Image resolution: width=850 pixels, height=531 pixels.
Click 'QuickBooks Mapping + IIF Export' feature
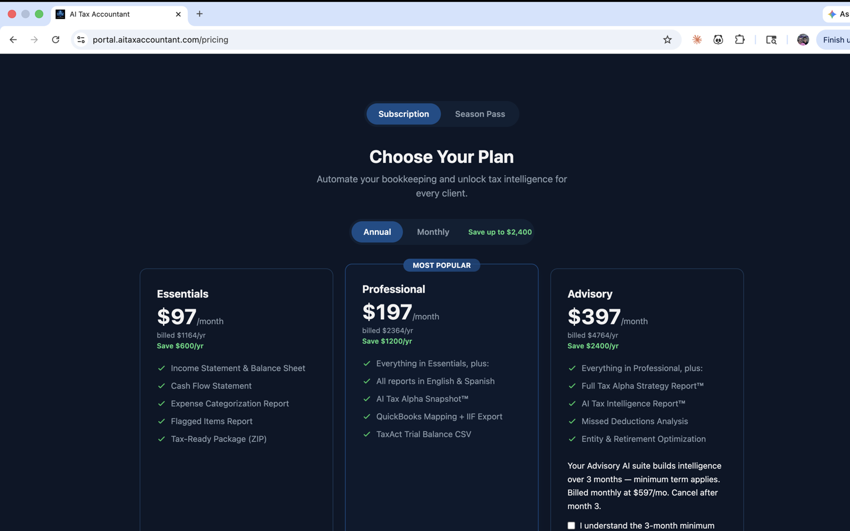(439, 417)
